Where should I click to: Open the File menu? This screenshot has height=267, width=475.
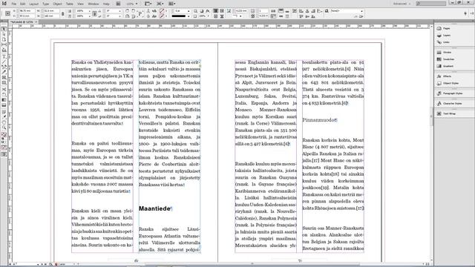(14, 4)
